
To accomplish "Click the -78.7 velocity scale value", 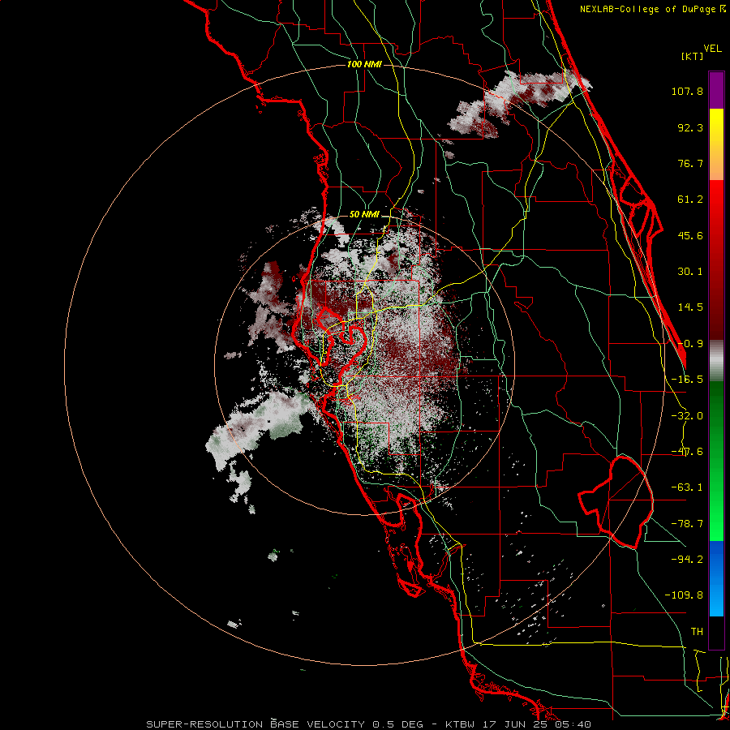I will pos(687,524).
